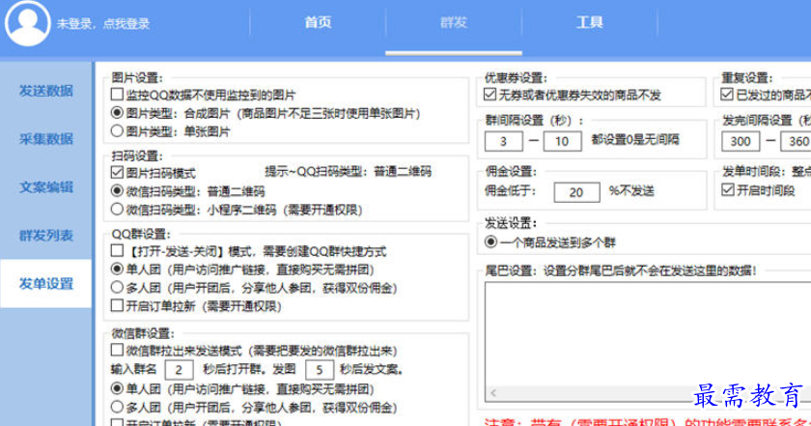811x426 pixels.
Task: Click the 发完间隔 field showing 360
Action: coord(797,141)
